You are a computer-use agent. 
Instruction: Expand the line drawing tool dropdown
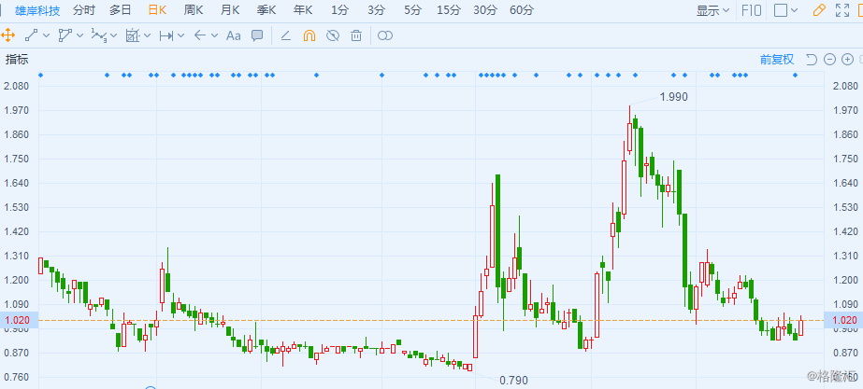(47, 35)
